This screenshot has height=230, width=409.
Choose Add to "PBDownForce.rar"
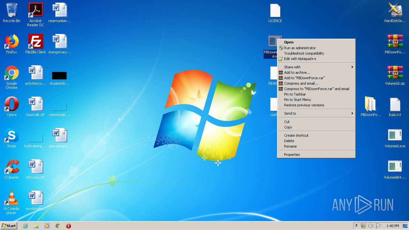point(316,78)
